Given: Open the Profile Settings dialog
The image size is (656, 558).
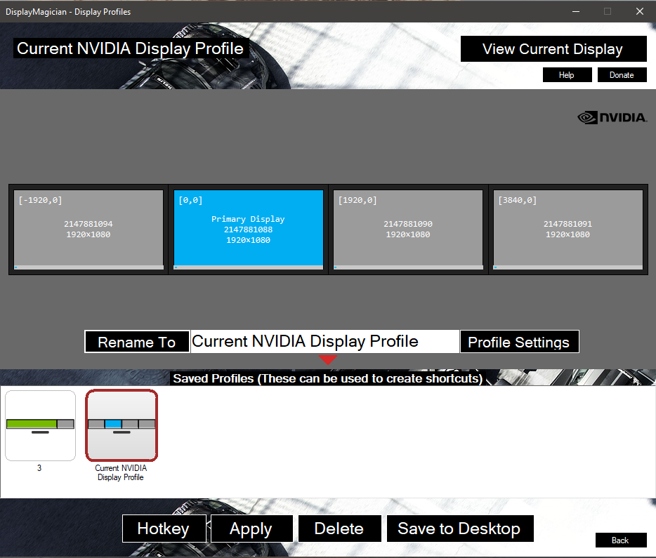Looking at the screenshot, I should 519,342.
